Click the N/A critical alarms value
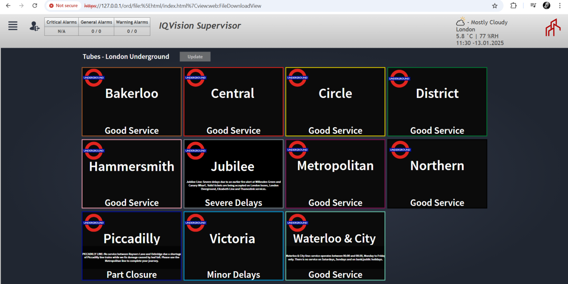 click(62, 31)
